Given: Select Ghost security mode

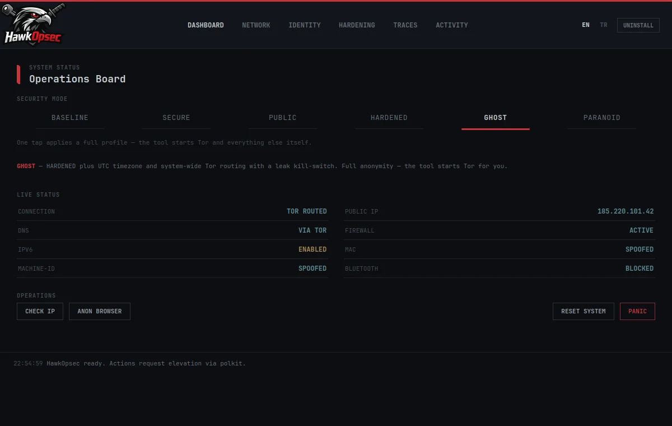Looking at the screenshot, I should coord(496,118).
